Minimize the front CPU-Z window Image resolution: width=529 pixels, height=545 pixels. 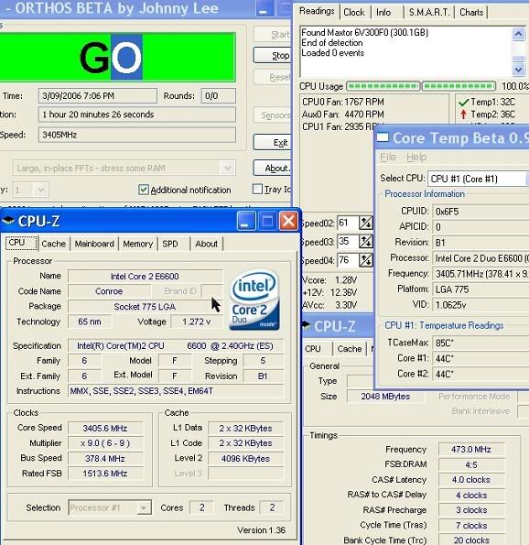coord(246,221)
